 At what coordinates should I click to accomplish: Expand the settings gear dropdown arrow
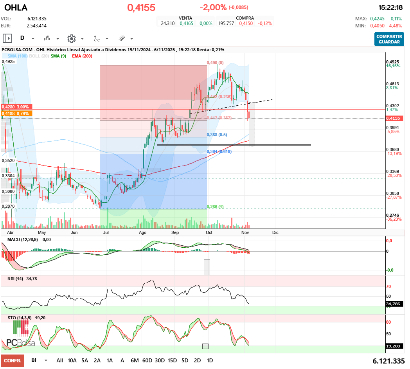pyautogui.click(x=82, y=39)
